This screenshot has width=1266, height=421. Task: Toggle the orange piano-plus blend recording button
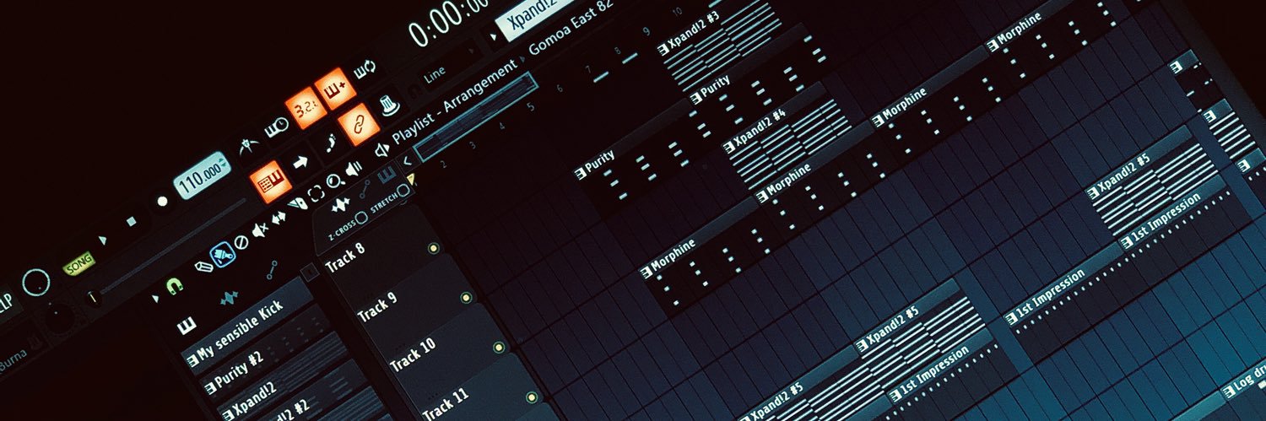336,89
